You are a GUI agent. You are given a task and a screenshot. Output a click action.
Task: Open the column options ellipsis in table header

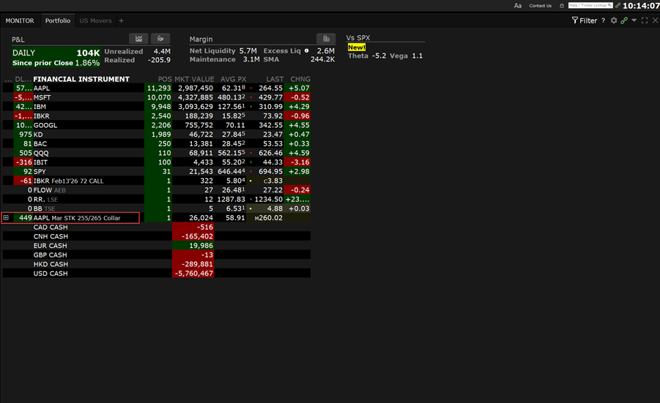(x=7, y=79)
